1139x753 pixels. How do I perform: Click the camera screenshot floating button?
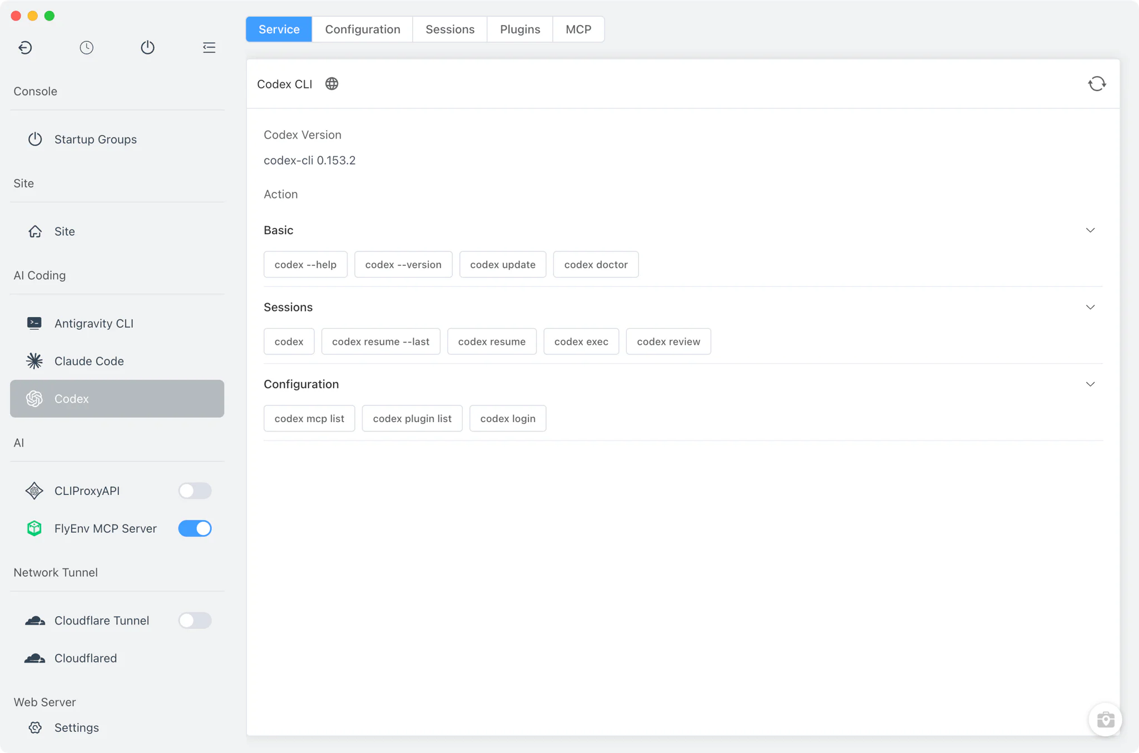(x=1105, y=720)
